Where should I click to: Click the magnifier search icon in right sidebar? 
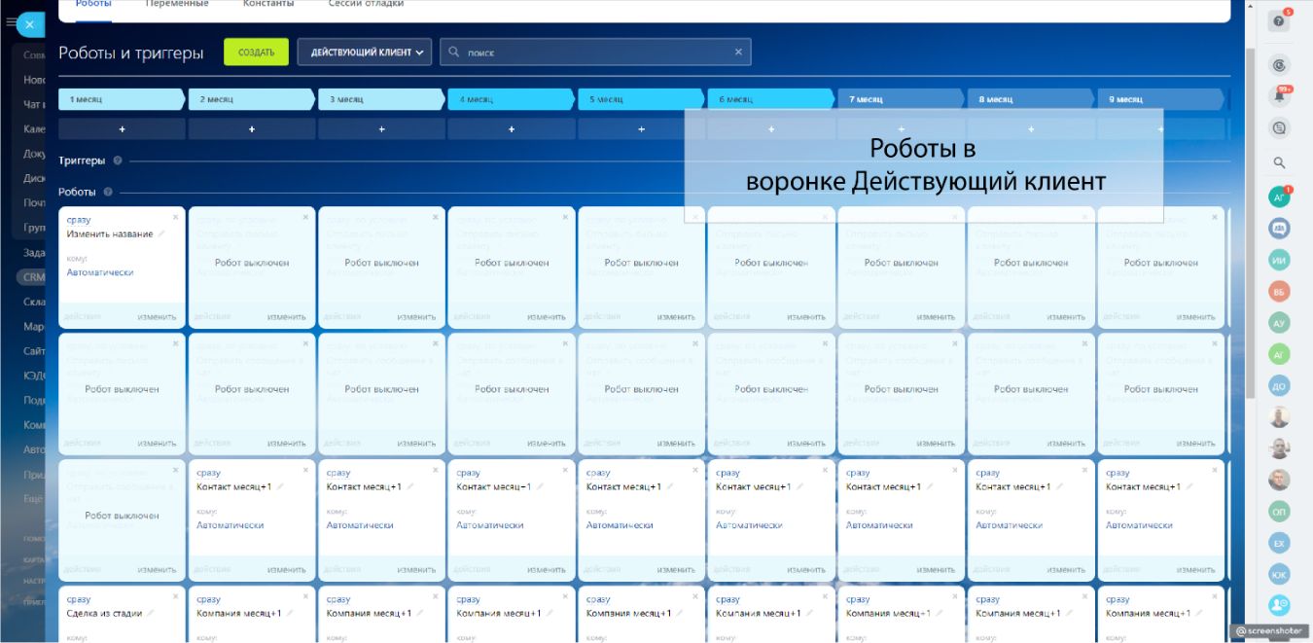pos(1280,163)
